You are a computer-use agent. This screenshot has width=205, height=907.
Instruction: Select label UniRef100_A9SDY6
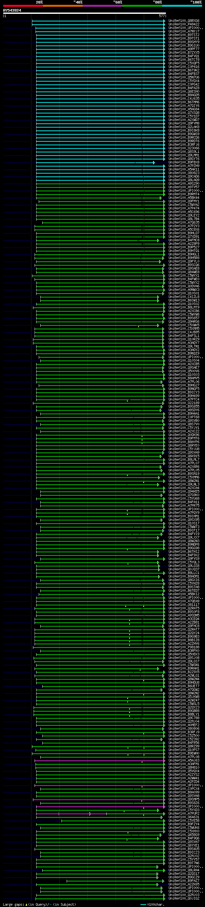[184, 410]
